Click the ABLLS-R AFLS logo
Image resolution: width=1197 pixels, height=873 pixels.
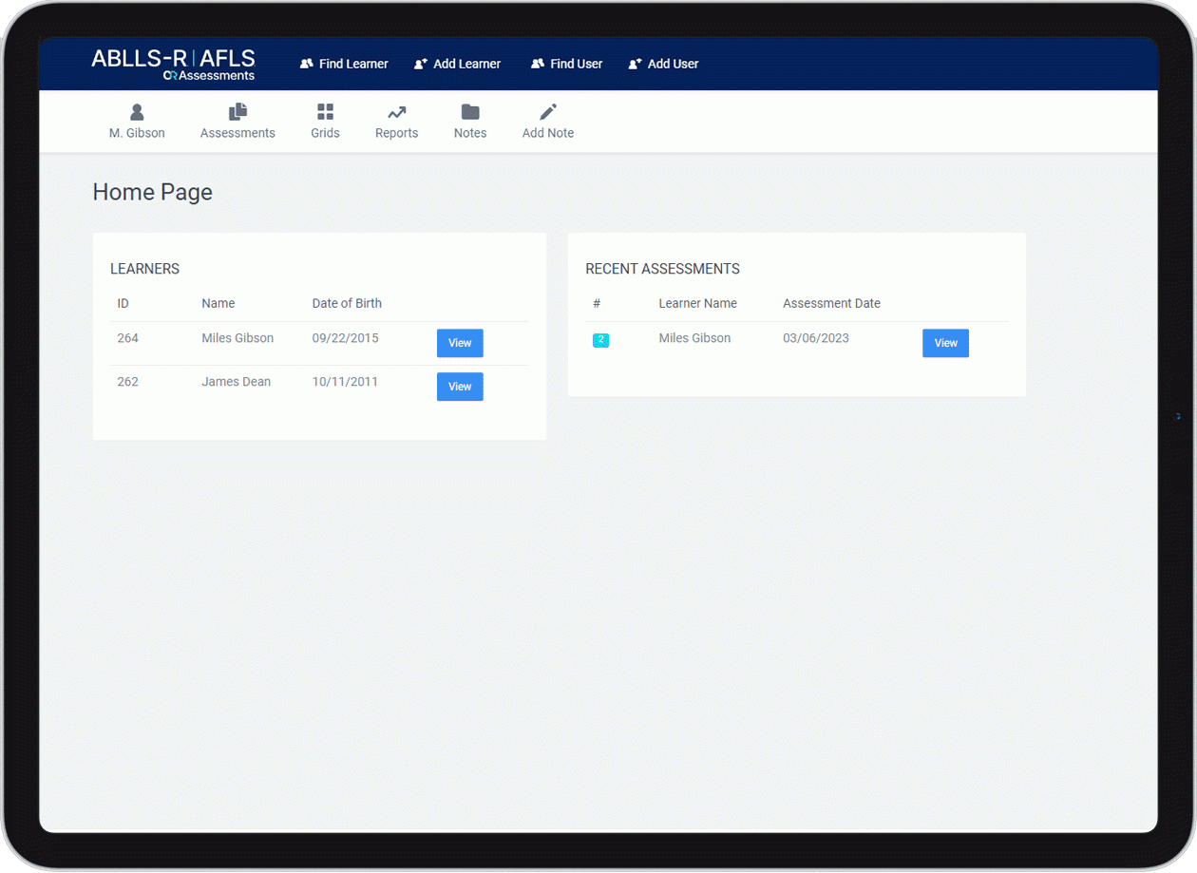pyautogui.click(x=173, y=64)
